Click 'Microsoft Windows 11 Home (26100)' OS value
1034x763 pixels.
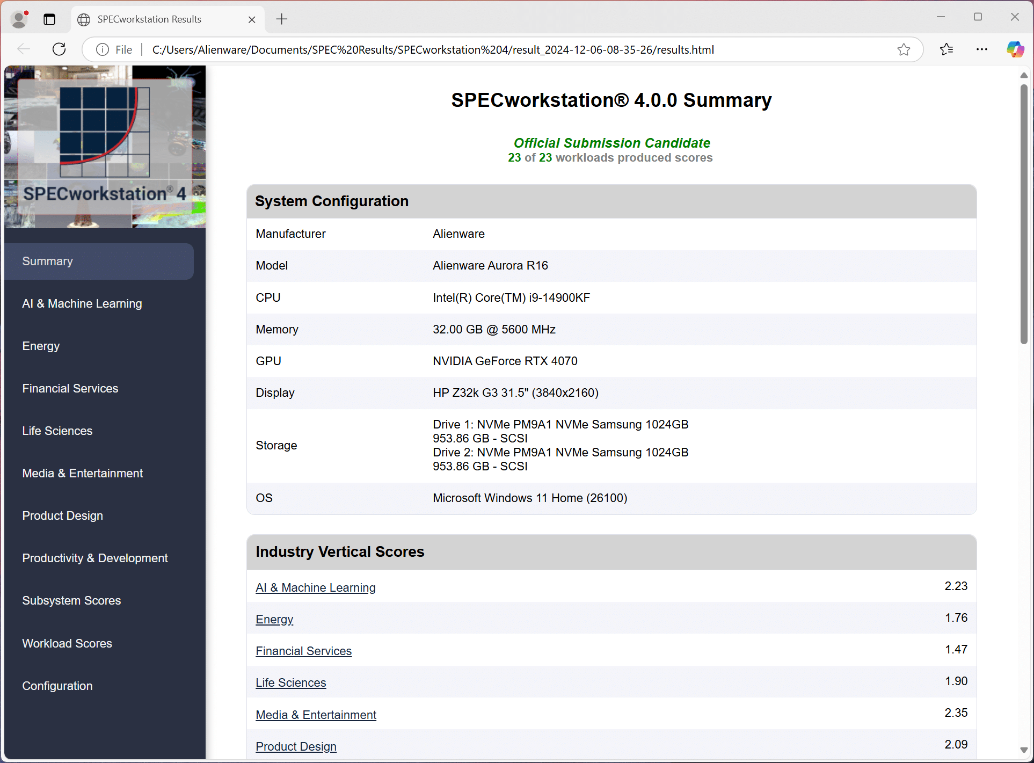[x=530, y=498]
